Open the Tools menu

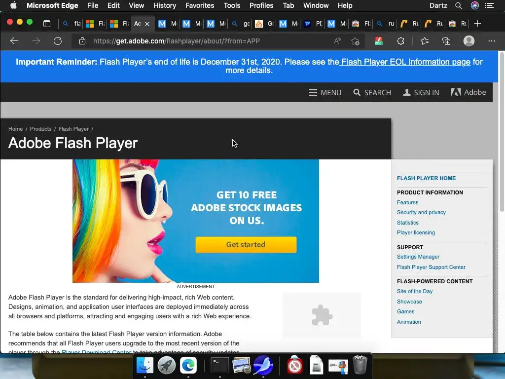click(232, 5)
